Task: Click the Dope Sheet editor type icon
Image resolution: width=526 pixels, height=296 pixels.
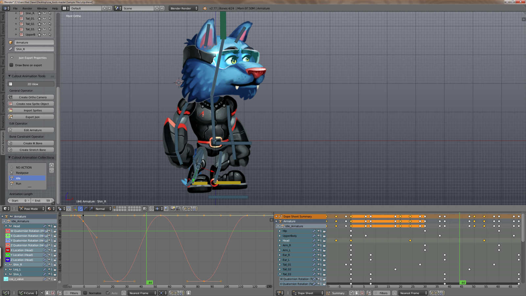Action: point(280,293)
